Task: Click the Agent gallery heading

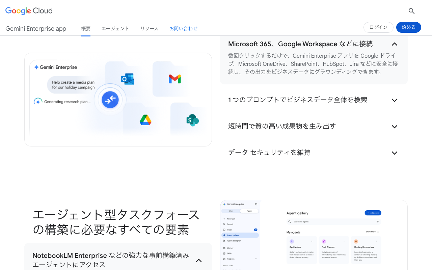Action: coord(297,213)
